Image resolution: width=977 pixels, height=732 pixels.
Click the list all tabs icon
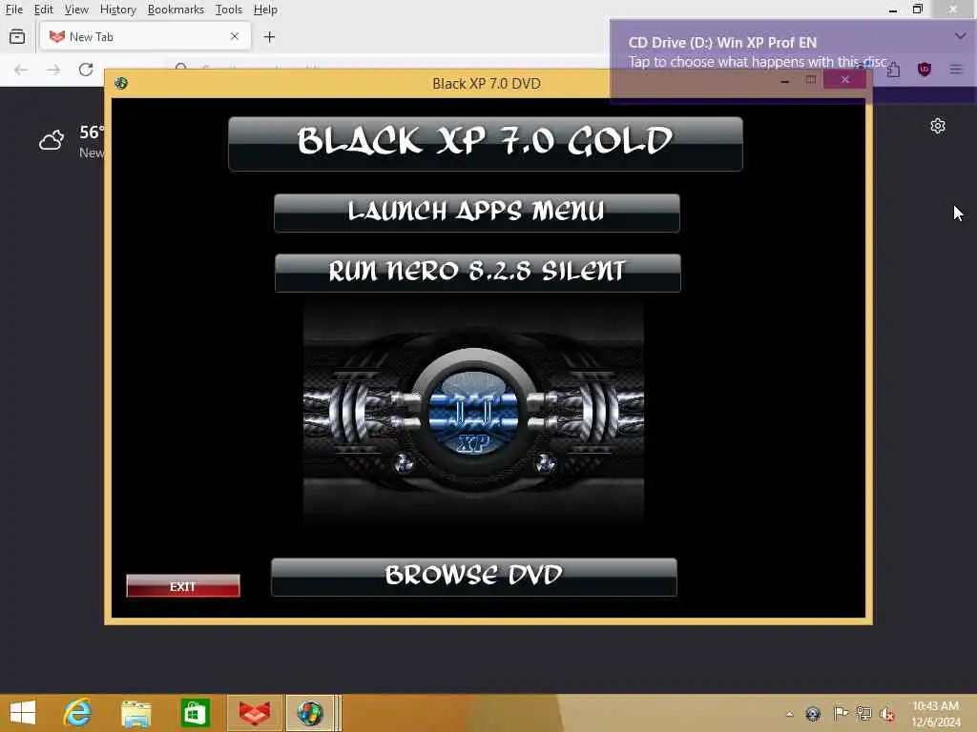[17, 37]
